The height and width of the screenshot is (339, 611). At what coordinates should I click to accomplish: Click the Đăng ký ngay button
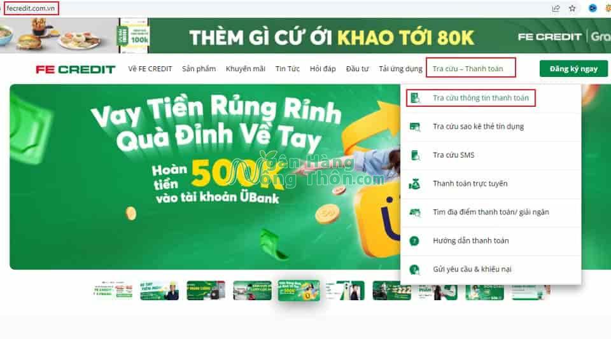point(573,69)
